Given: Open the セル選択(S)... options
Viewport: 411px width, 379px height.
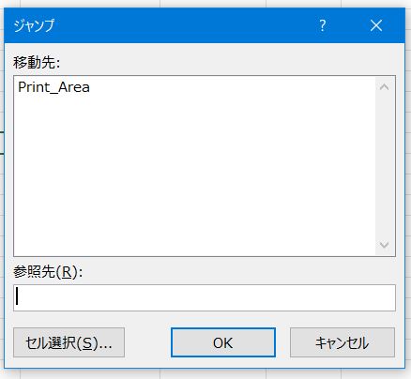Looking at the screenshot, I should [68, 342].
